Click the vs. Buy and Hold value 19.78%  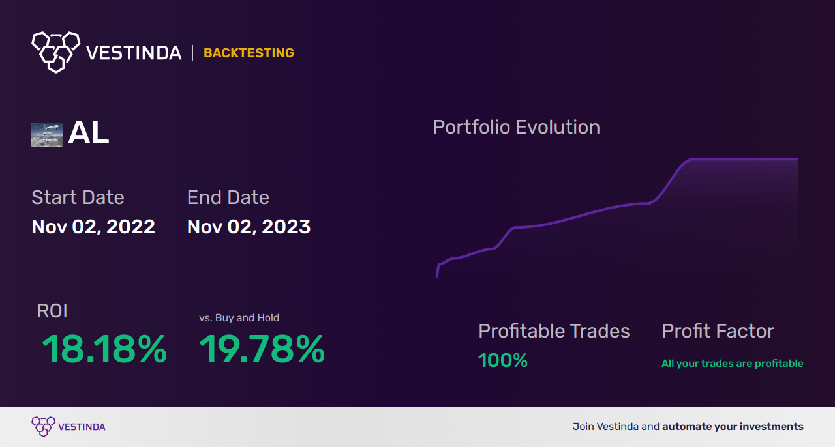pyautogui.click(x=262, y=349)
